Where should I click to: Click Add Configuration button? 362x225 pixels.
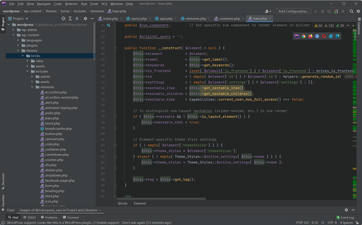(293, 11)
